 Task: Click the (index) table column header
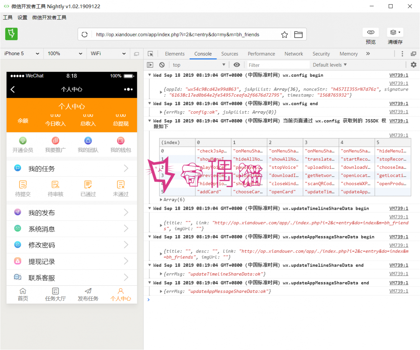tap(177, 142)
